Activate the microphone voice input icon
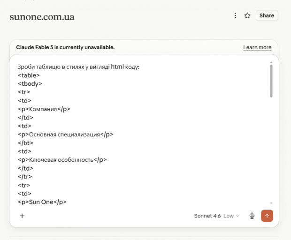Viewport: 291px width, 240px height. point(252,216)
